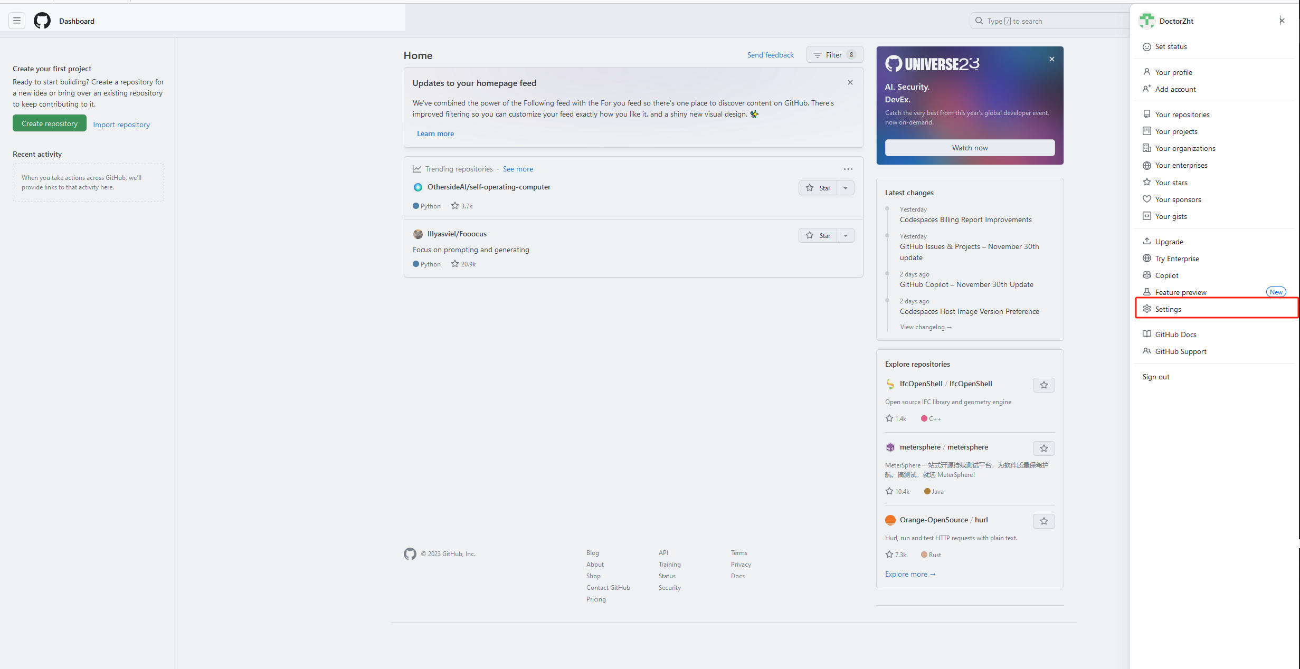Click the GitHub Octocat logo
The height and width of the screenshot is (669, 1300).
click(42, 21)
